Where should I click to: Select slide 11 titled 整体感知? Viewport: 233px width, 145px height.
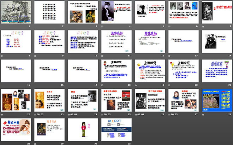(x=115, y=42)
